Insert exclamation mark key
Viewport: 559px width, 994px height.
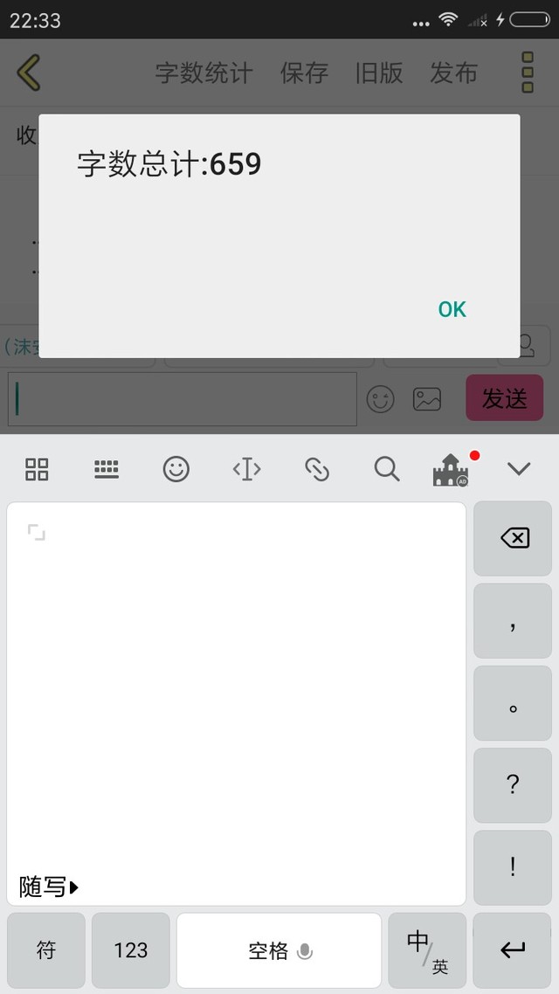(x=513, y=868)
